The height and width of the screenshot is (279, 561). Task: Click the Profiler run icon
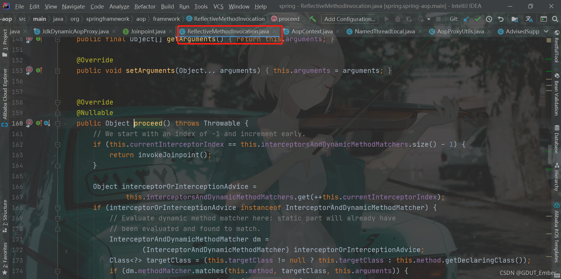tap(421, 19)
